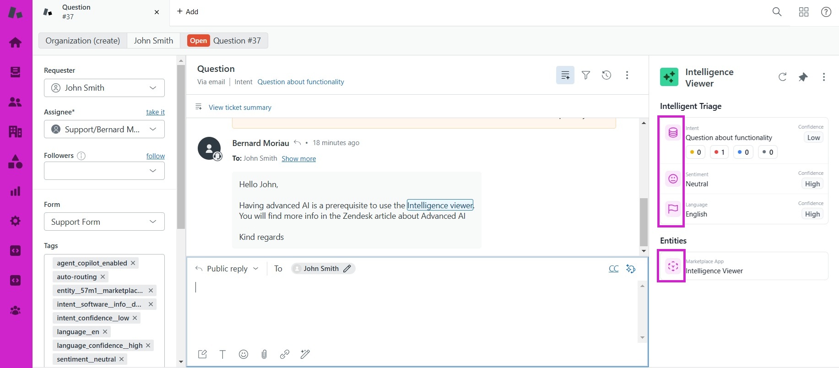Click the left properties panel scrollbar
This screenshot has height=368, width=839.
click(x=181, y=146)
